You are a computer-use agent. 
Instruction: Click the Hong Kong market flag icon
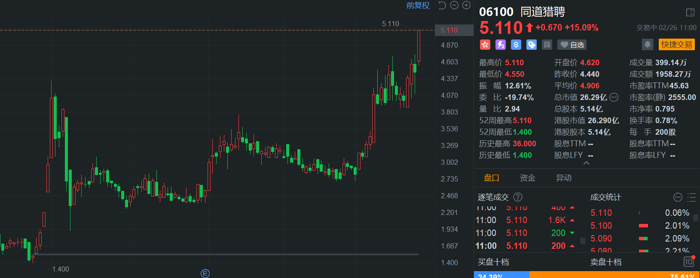point(485,45)
